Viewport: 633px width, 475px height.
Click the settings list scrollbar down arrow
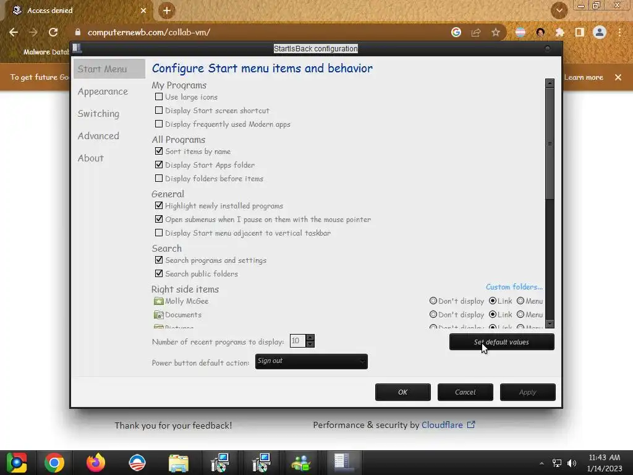pos(550,324)
